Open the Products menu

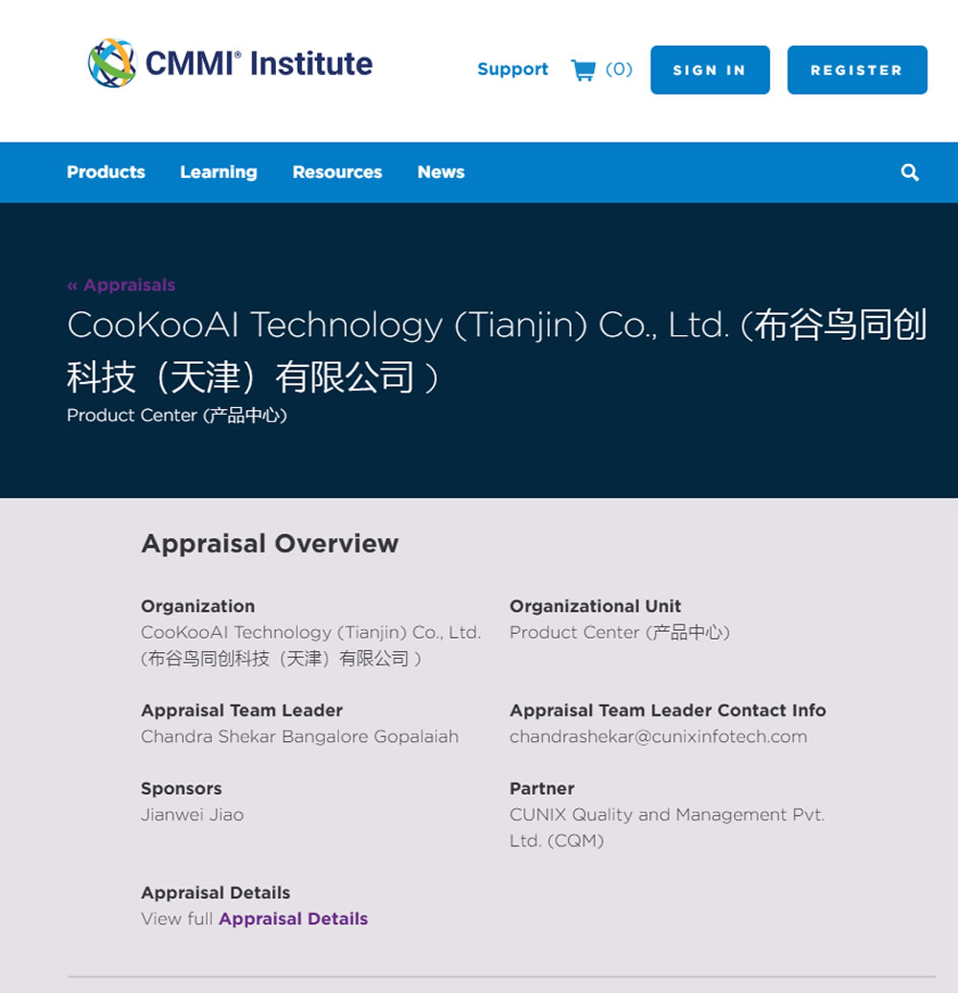(105, 172)
